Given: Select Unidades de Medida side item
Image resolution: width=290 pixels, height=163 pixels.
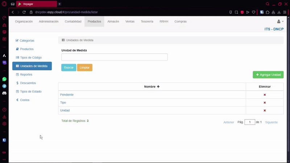Looking at the screenshot, I should [x=32, y=66].
